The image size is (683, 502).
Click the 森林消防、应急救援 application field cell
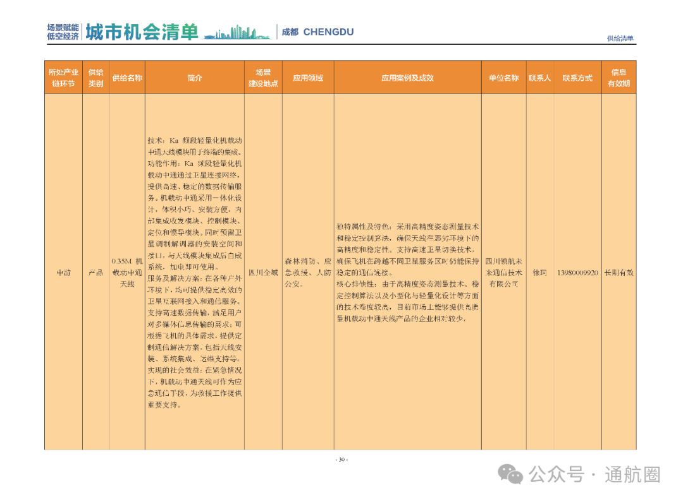[308, 273]
